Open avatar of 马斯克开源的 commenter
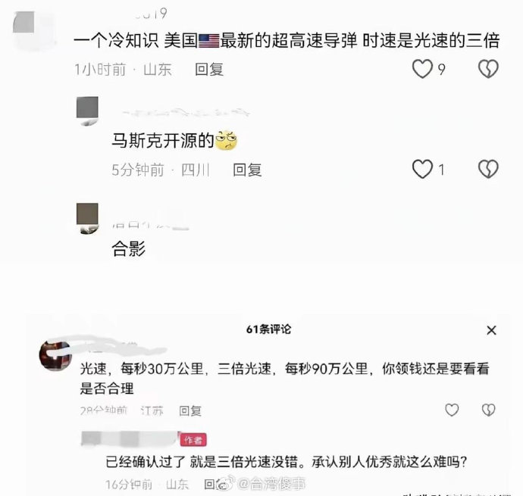This screenshot has height=496, width=523. click(x=87, y=111)
